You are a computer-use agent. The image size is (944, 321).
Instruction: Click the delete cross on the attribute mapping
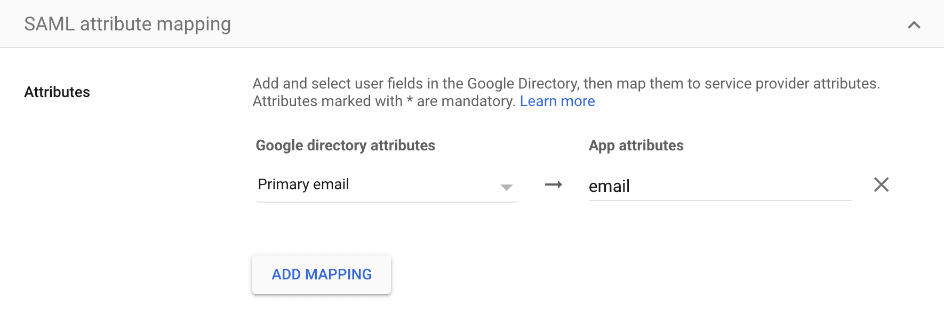point(882,184)
